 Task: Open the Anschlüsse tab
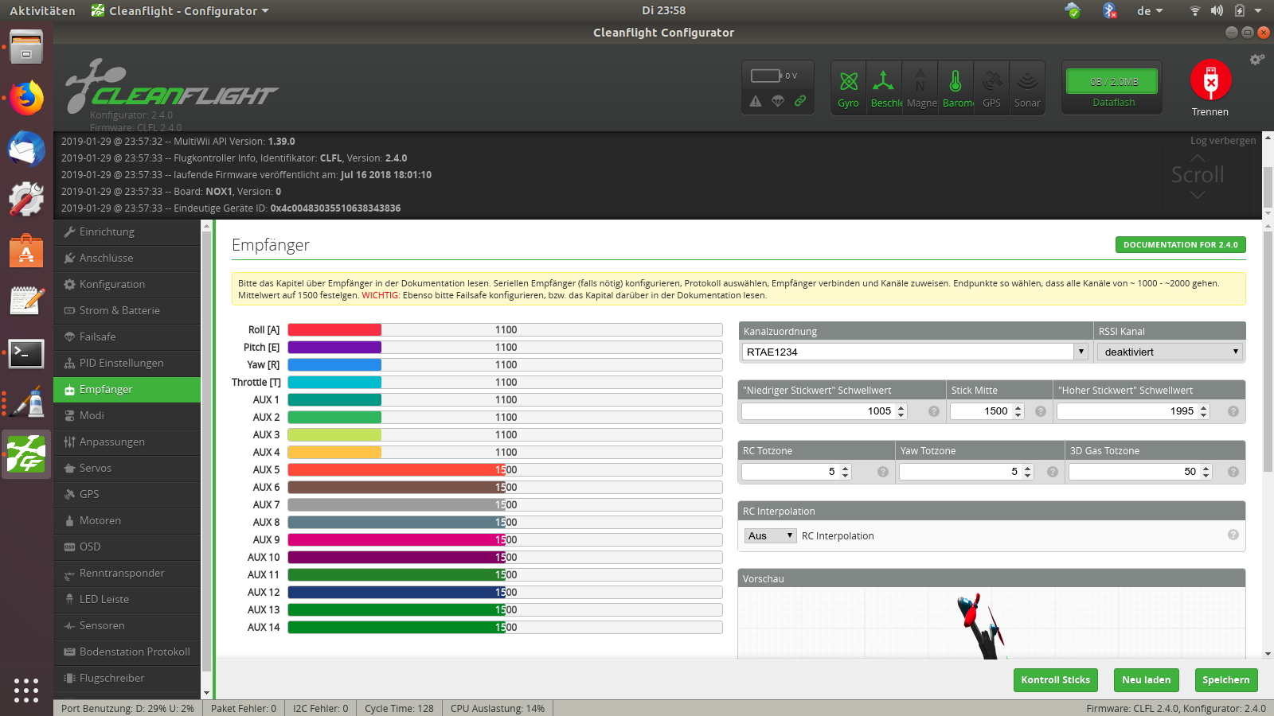tap(127, 258)
